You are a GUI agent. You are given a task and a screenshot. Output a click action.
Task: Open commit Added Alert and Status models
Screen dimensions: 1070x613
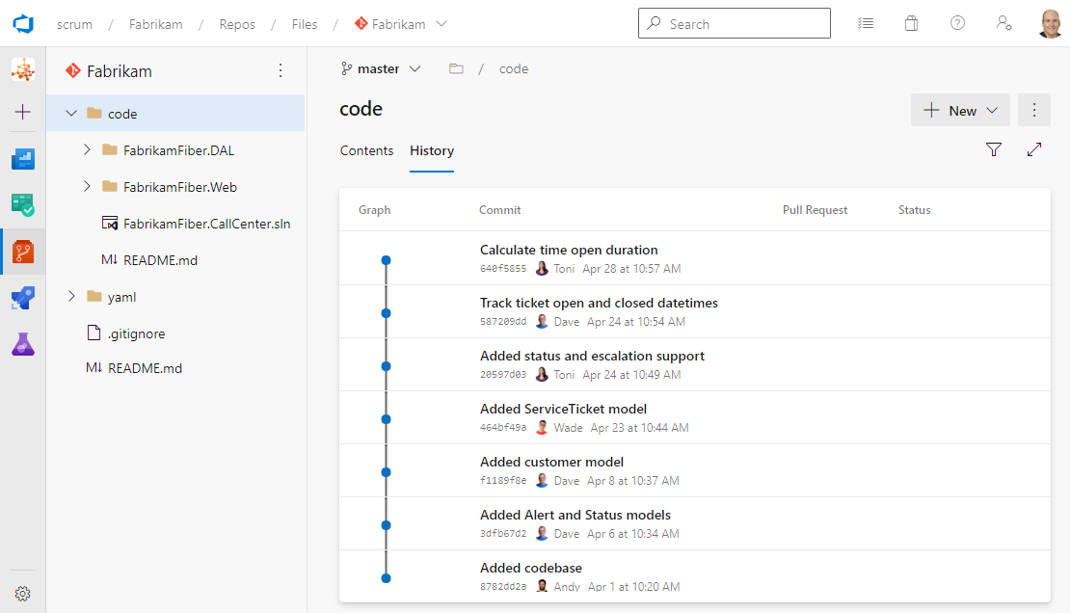click(x=575, y=515)
